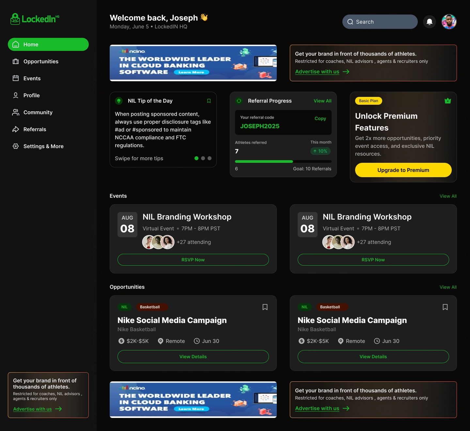
Task: Click the NIL tag on left Nike card
Action: point(124,307)
